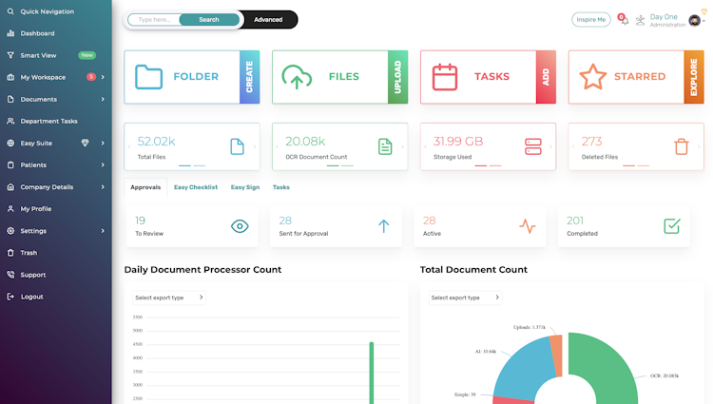
Task: Switch to the Approvals tab
Action: pos(145,187)
